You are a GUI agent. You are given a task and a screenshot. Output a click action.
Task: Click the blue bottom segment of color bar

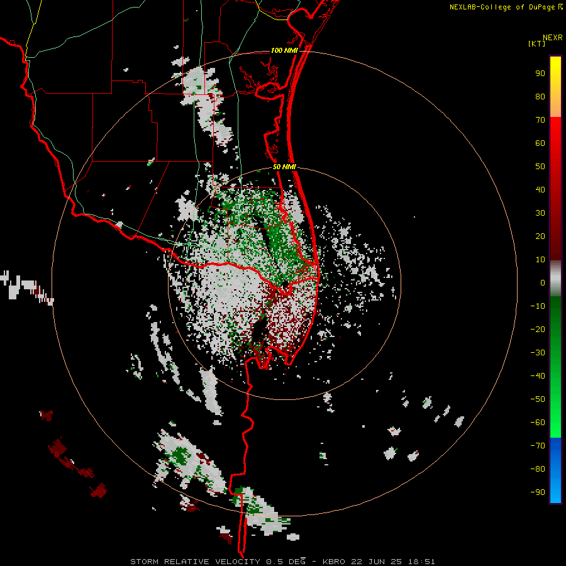click(x=555, y=470)
